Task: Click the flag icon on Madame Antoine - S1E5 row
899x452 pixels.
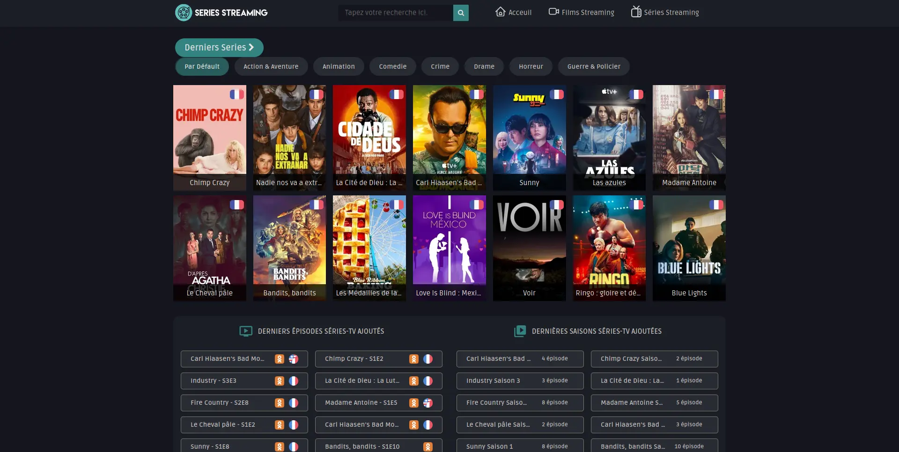Action: point(428,403)
